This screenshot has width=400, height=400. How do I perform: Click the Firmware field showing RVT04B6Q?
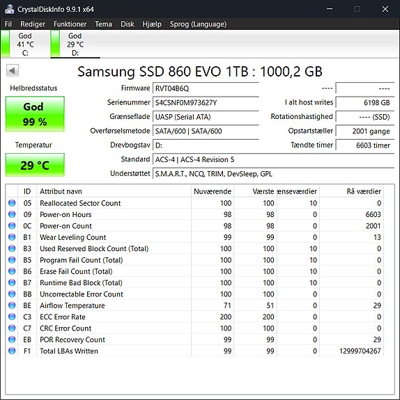click(x=206, y=88)
